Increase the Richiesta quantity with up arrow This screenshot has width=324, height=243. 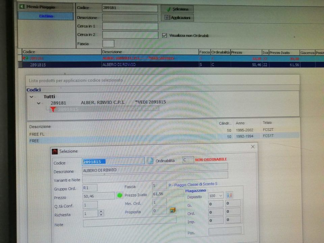coord(101,212)
